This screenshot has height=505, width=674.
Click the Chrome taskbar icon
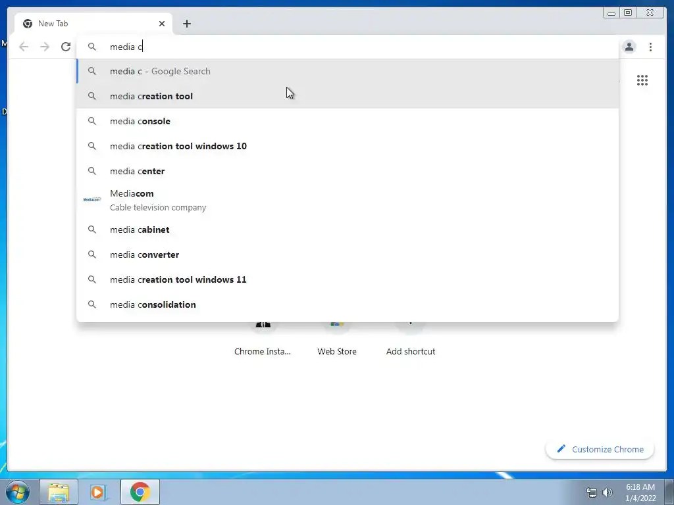140,492
